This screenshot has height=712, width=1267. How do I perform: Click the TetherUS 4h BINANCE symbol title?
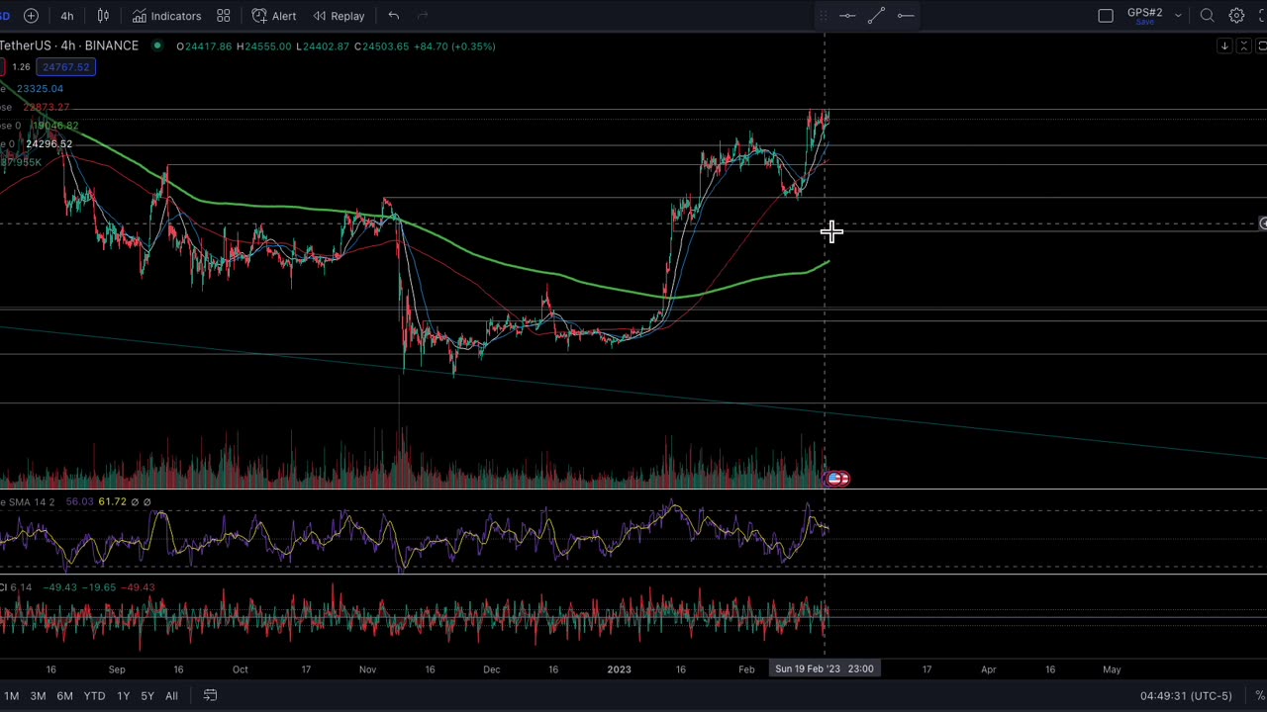click(x=69, y=45)
